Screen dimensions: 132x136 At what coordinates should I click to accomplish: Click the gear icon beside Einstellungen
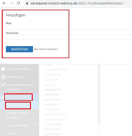tap(3, 77)
